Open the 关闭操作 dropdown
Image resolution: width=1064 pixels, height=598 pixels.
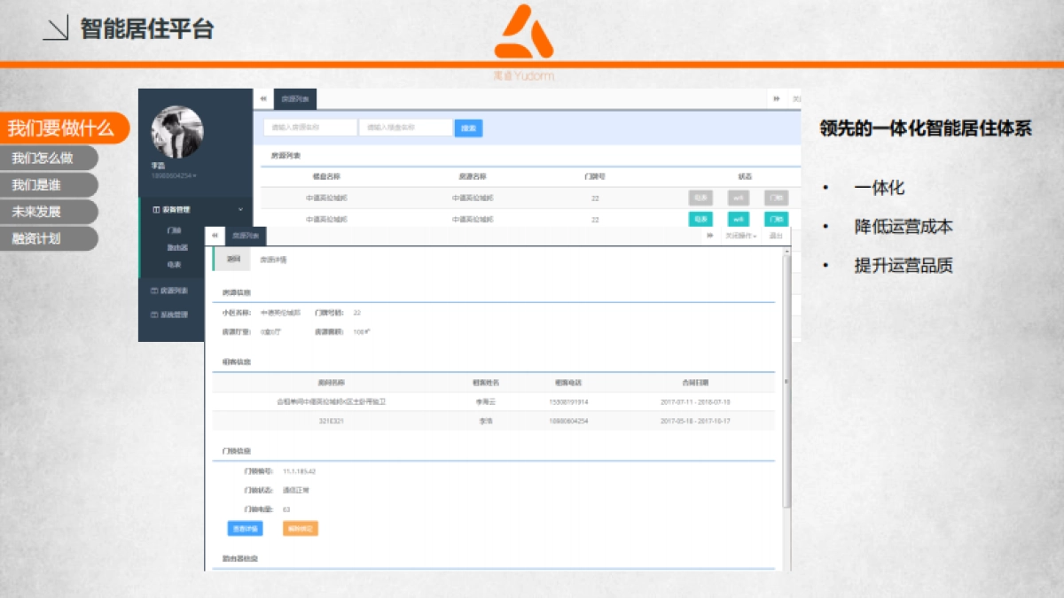tap(742, 237)
